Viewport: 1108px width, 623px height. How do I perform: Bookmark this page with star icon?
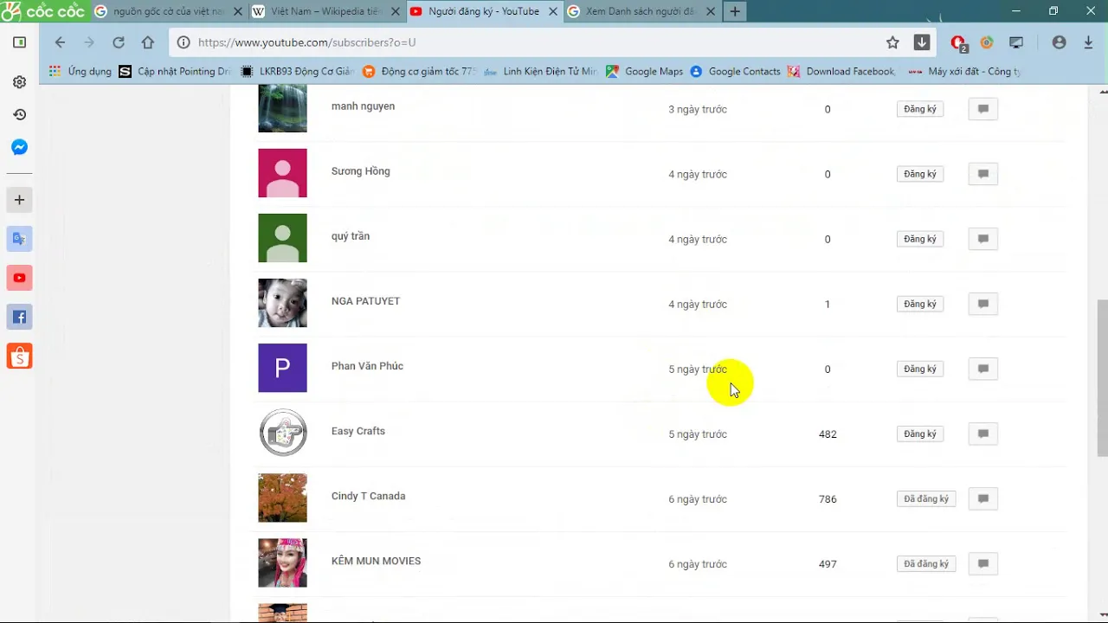pos(892,42)
